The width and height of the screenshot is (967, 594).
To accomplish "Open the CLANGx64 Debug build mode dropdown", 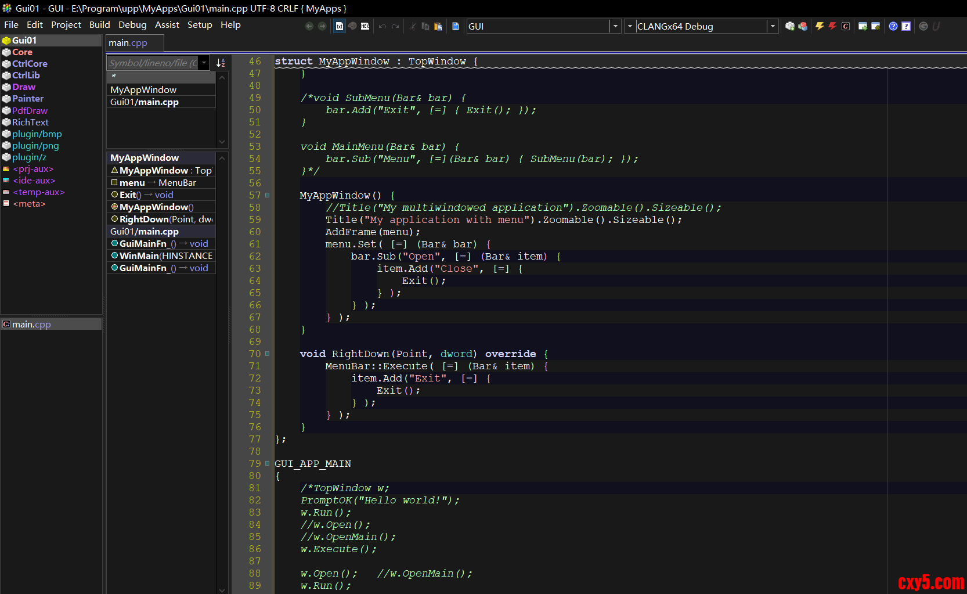I will (772, 26).
